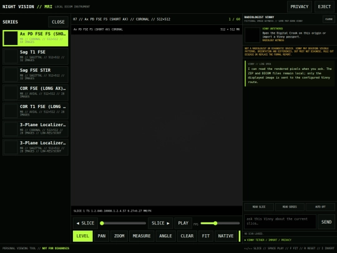Select the MEASURE tool
This screenshot has height=253, width=337.
point(142,236)
